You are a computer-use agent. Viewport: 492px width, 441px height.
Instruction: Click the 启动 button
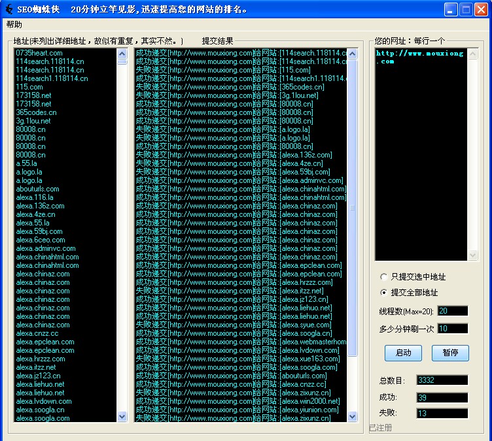pos(404,353)
